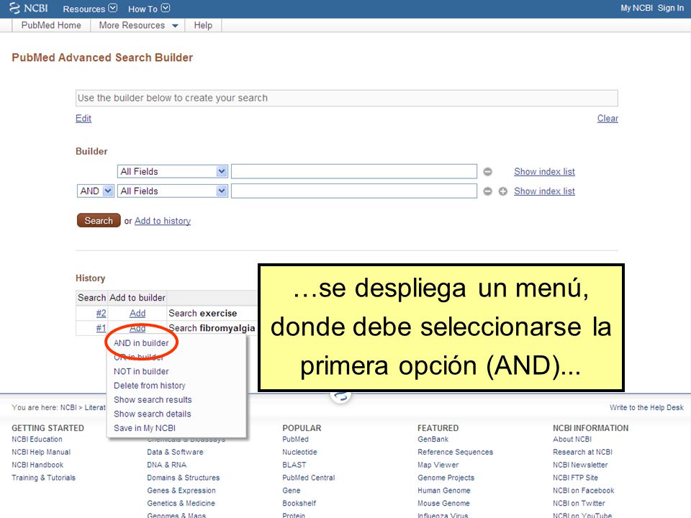The height and width of the screenshot is (518, 691).
Task: Open Domains & Structures link
Action: (184, 478)
